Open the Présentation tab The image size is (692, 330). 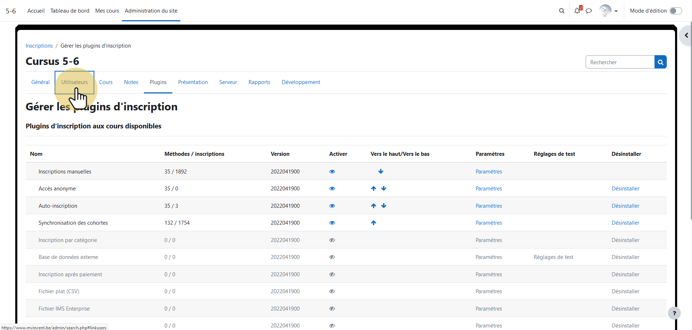pos(193,82)
